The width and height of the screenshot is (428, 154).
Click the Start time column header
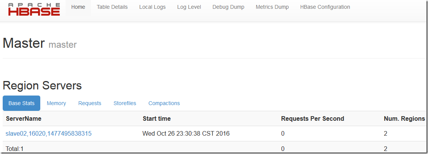click(x=157, y=118)
